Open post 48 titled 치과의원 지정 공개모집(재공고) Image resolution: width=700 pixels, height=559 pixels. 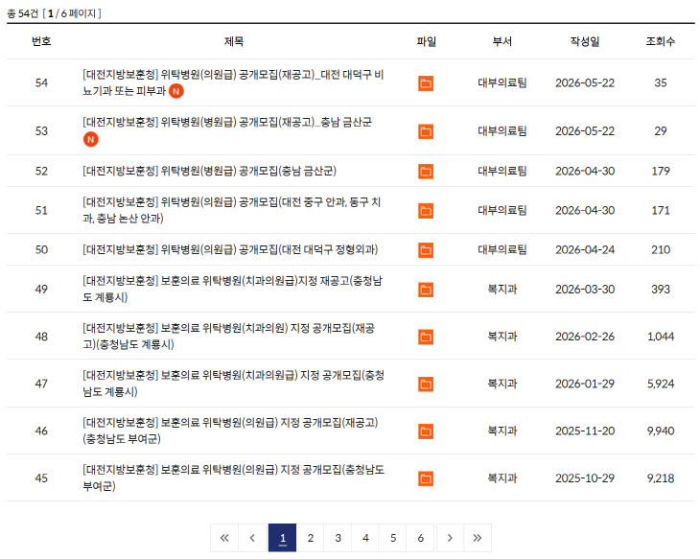point(228,337)
